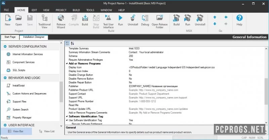The height and width of the screenshot is (140, 269).
Task: Select the Disable Change Button row
Action: [165, 75]
